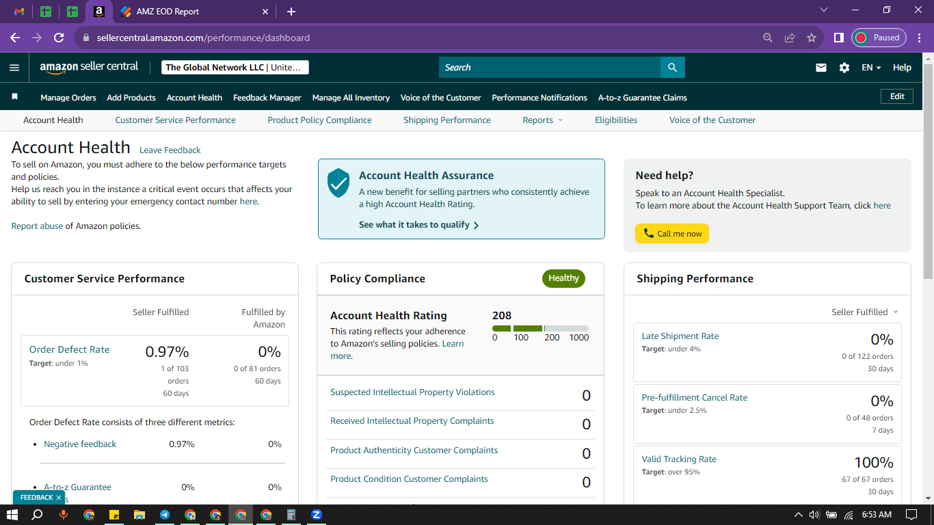Open The Global Network LLC account switcher
Image resolution: width=934 pixels, height=525 pixels.
(x=235, y=68)
